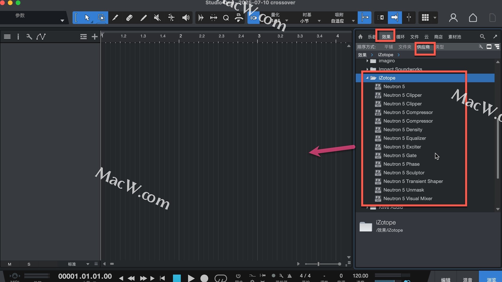Image resolution: width=502 pixels, height=282 pixels.
Task: Select the Mute tool
Action: tap(157, 18)
